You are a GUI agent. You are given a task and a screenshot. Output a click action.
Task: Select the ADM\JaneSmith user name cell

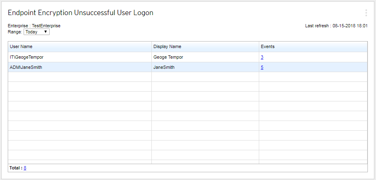click(26, 67)
